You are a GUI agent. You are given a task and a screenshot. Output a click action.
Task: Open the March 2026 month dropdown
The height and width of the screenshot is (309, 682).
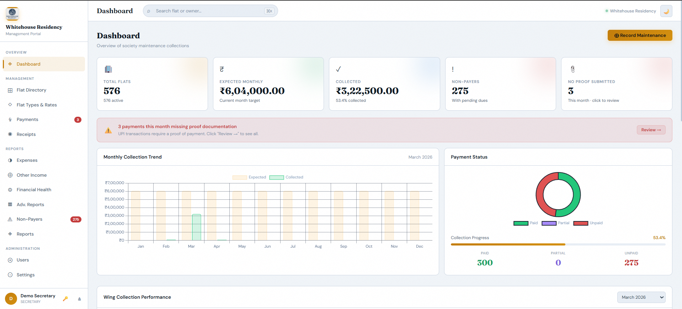641,297
